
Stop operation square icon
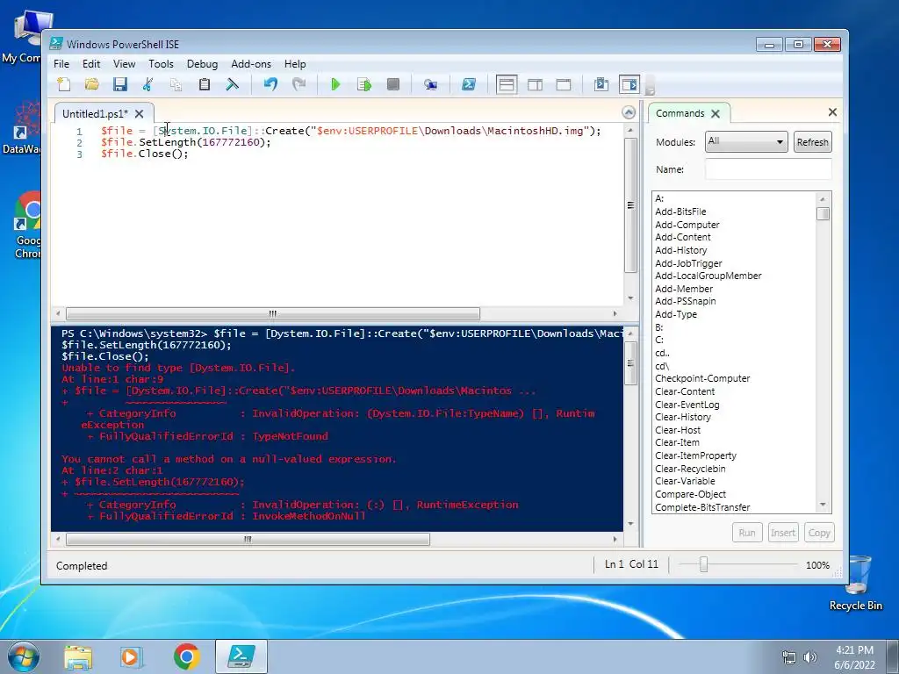393,85
